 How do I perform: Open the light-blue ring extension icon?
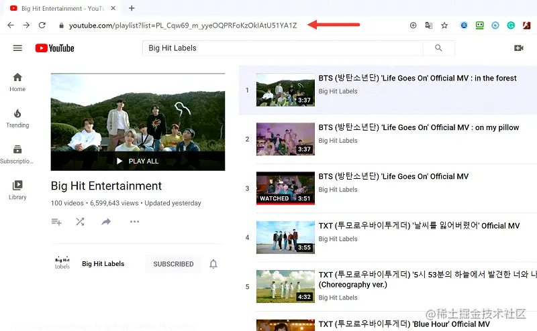pos(495,25)
